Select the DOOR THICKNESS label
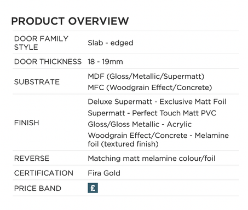This screenshot has height=210, width=248. (48, 62)
